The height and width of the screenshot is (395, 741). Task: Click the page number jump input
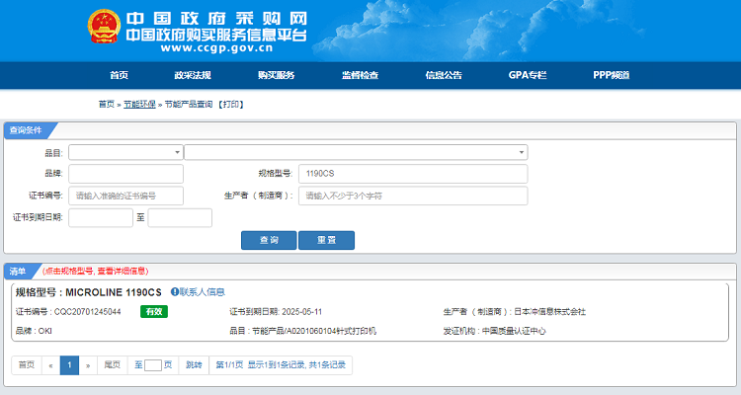(x=152, y=365)
